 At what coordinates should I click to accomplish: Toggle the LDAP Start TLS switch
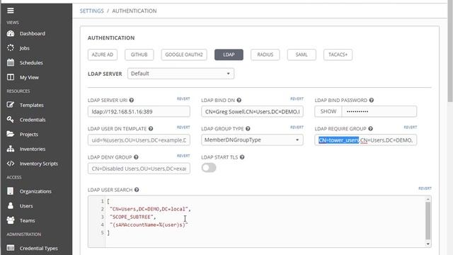[209, 168]
